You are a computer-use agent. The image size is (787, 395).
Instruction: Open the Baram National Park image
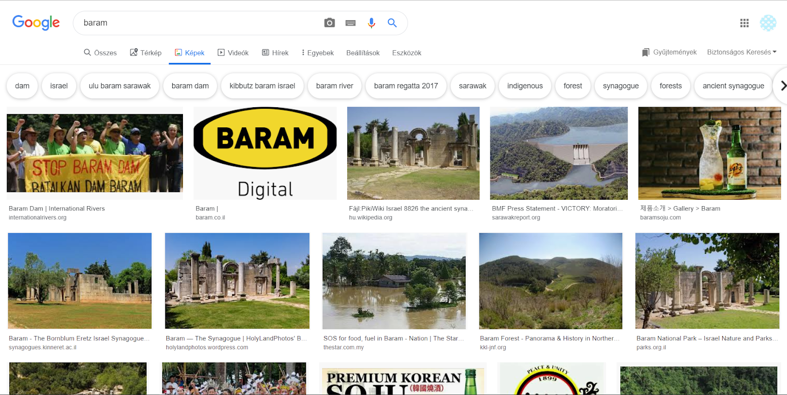coord(707,281)
